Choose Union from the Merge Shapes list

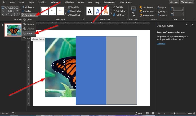pos(29,19)
